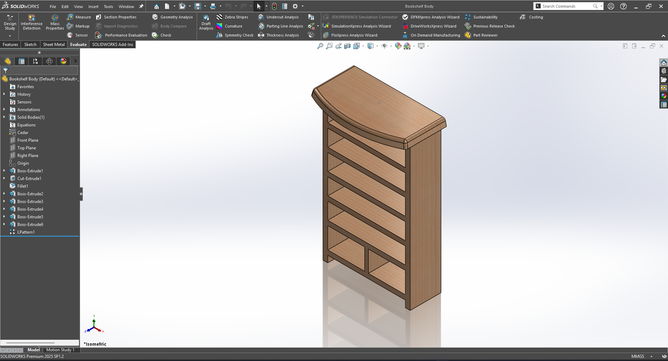This screenshot has width=668, height=361.
Task: Open the Tools menu
Action: (108, 7)
